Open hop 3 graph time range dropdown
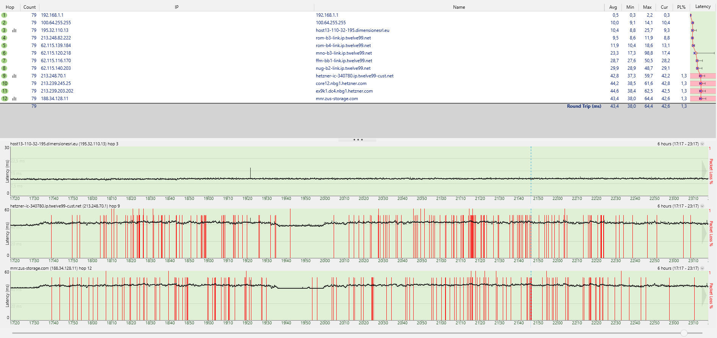 pyautogui.click(x=702, y=144)
